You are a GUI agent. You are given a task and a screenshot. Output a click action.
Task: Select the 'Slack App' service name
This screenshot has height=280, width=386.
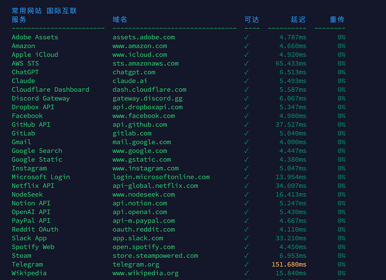point(29,239)
